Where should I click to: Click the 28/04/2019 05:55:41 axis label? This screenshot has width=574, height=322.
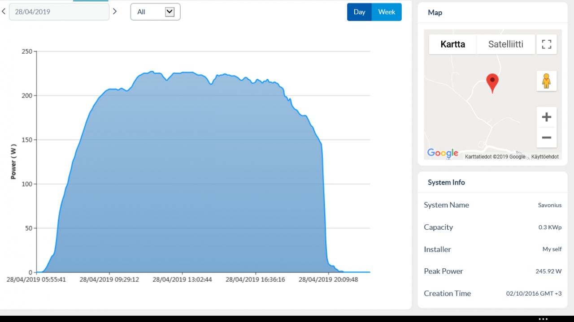coord(36,279)
